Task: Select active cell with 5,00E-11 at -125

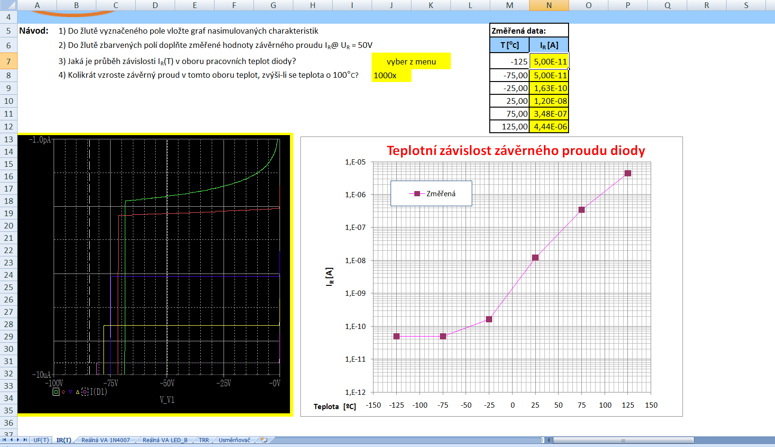Action: click(549, 61)
